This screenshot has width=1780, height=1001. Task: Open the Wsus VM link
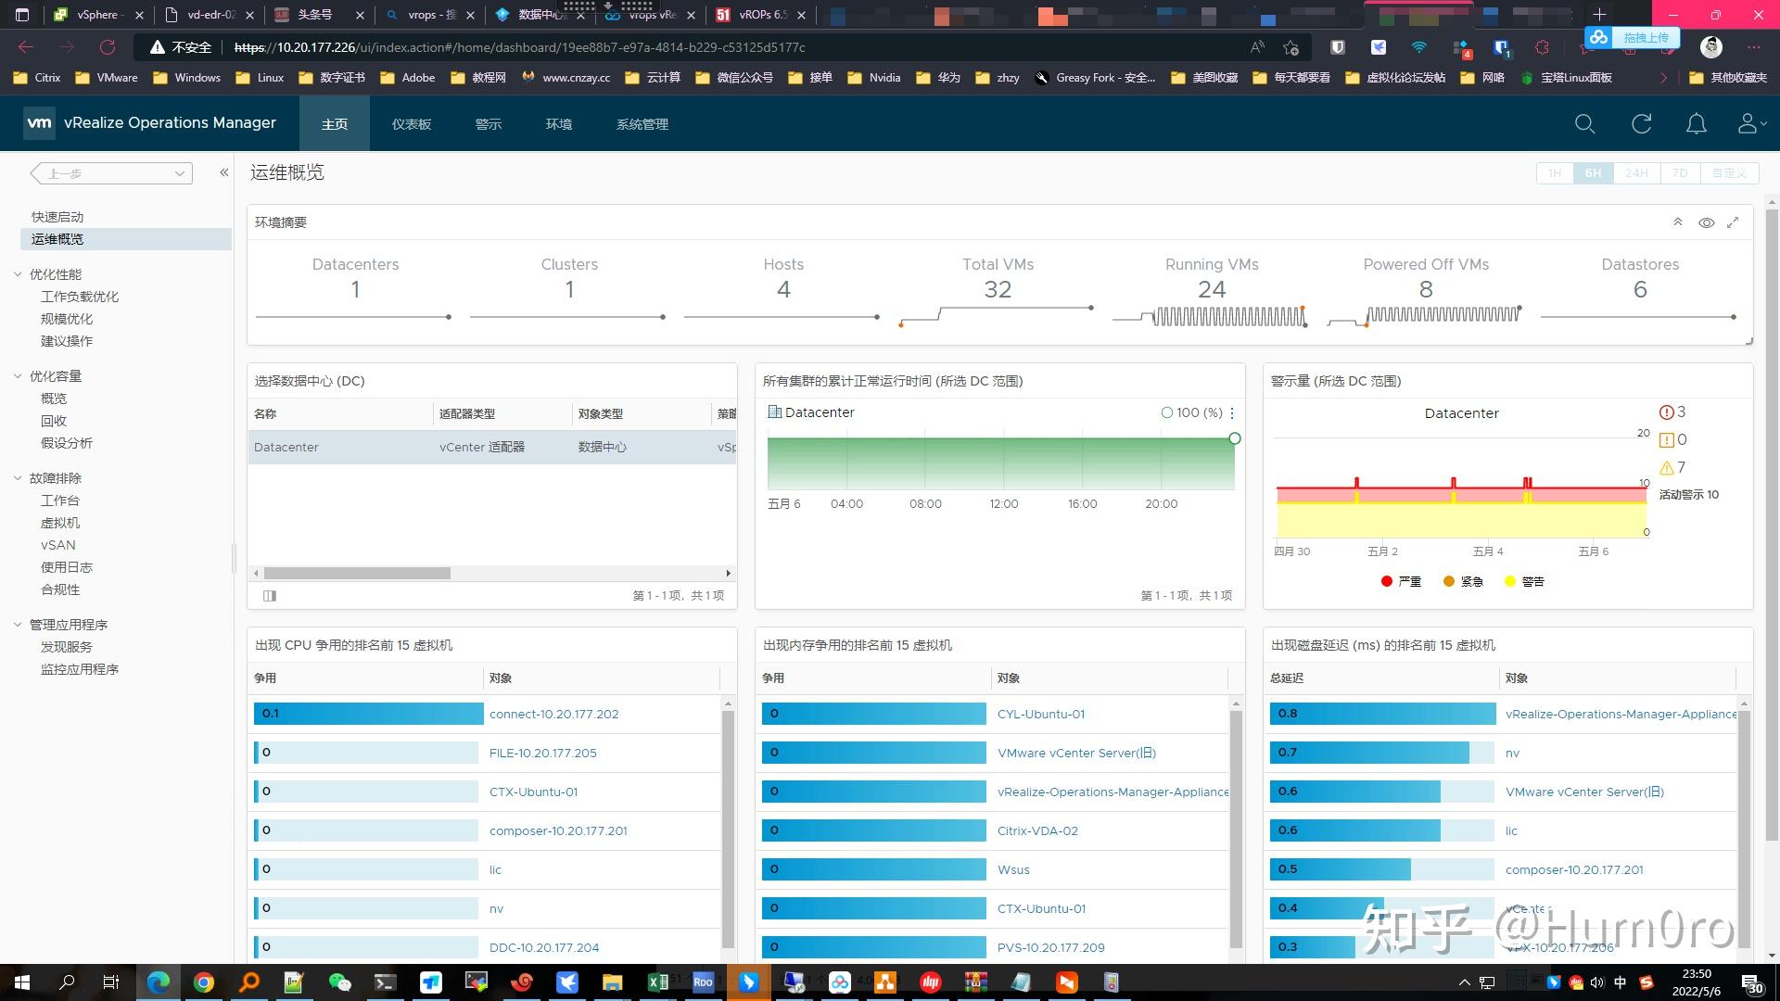coord(1013,869)
